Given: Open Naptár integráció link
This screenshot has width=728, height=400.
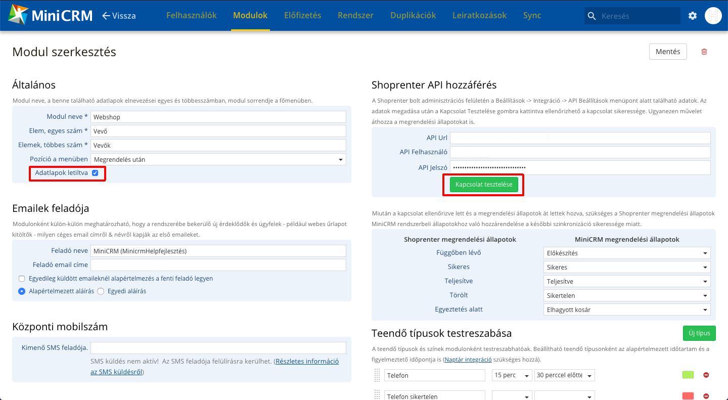Looking at the screenshot, I should coord(468,360).
